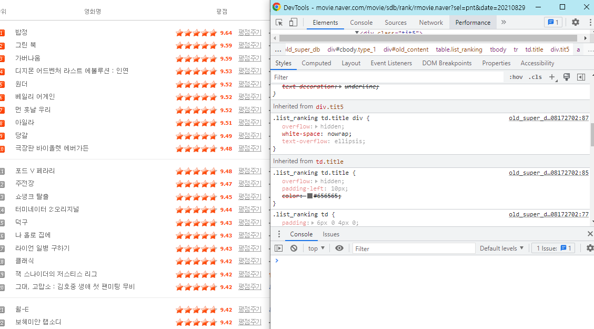Open the movie title 가버나움
This screenshot has height=329, width=594.
click(x=28, y=58)
